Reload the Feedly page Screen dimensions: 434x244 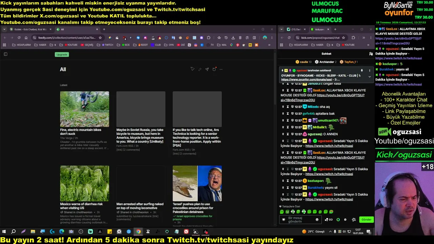tap(19, 38)
